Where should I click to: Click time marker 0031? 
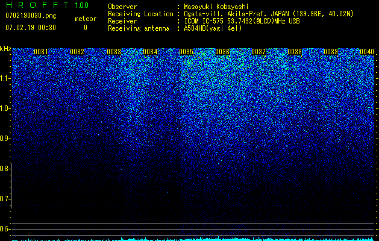click(41, 52)
